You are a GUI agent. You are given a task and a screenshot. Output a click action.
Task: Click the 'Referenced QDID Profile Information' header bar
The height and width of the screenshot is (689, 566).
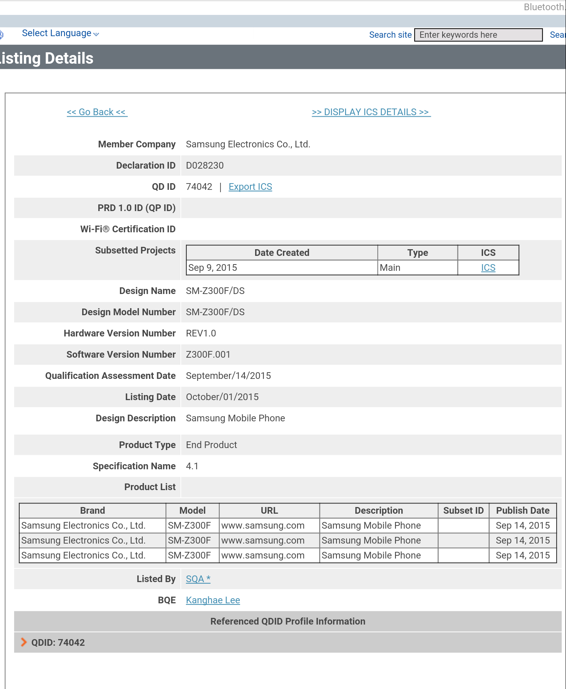287,621
